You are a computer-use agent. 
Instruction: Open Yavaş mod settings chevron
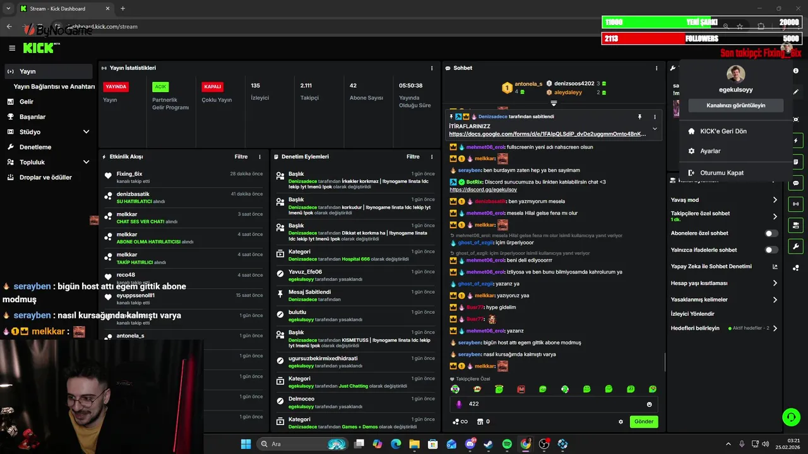click(775, 200)
